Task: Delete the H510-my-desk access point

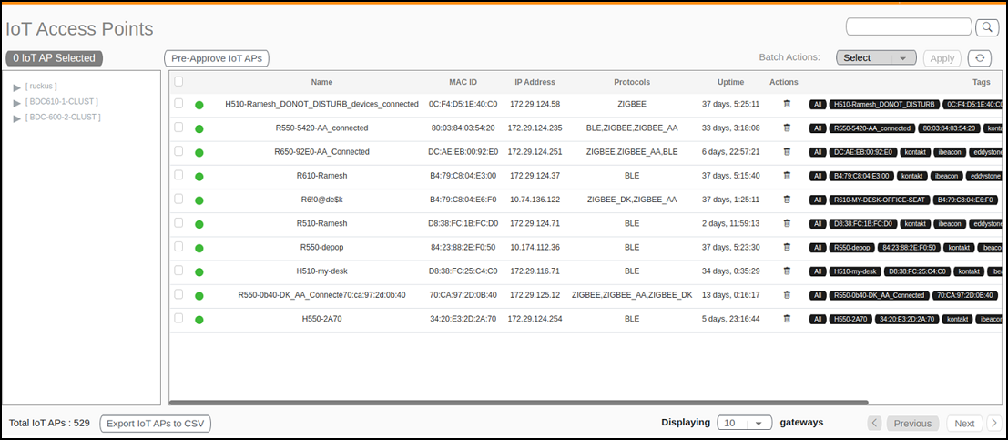Action: tap(787, 271)
